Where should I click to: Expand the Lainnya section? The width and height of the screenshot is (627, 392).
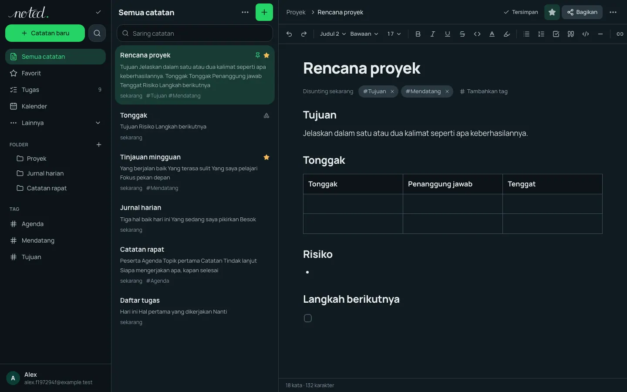[x=55, y=123]
